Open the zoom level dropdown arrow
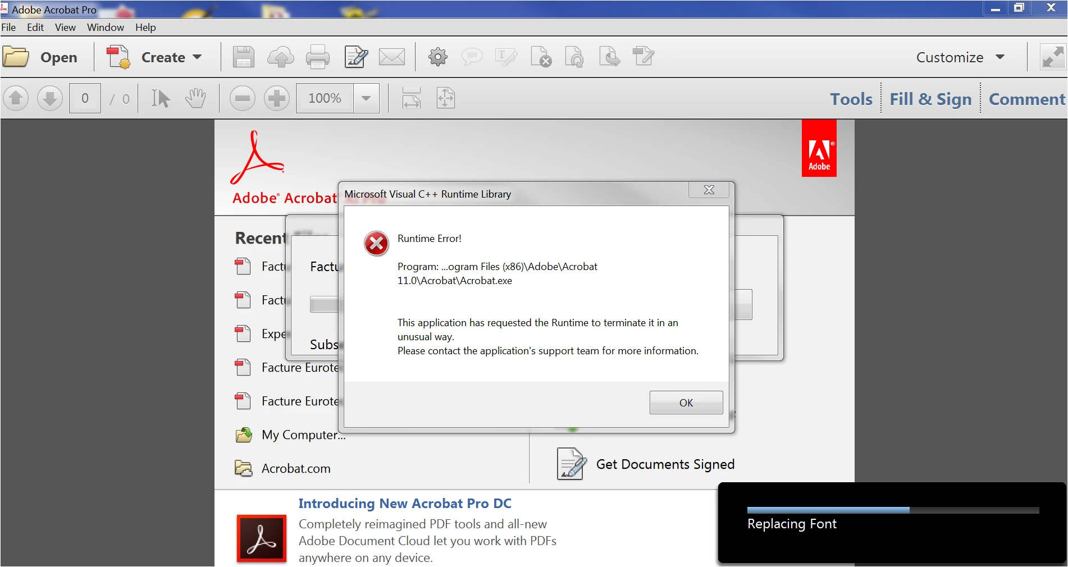The height and width of the screenshot is (567, 1068). (x=366, y=99)
